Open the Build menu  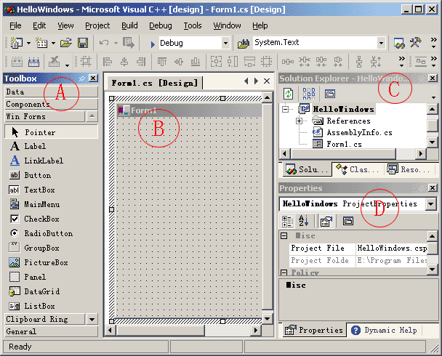[129, 25]
